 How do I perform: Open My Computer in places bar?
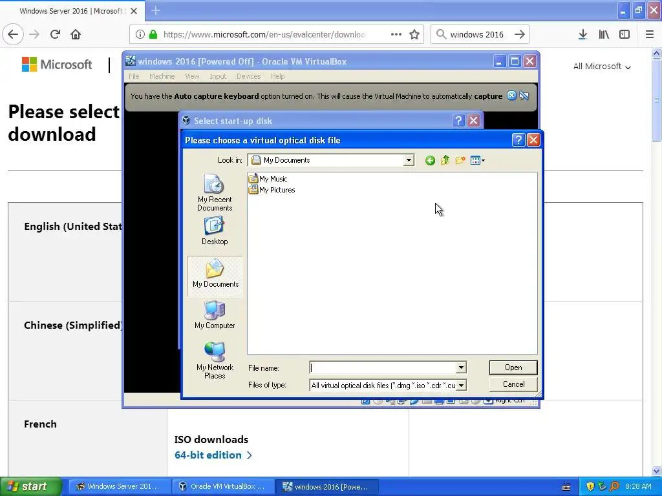pyautogui.click(x=215, y=315)
